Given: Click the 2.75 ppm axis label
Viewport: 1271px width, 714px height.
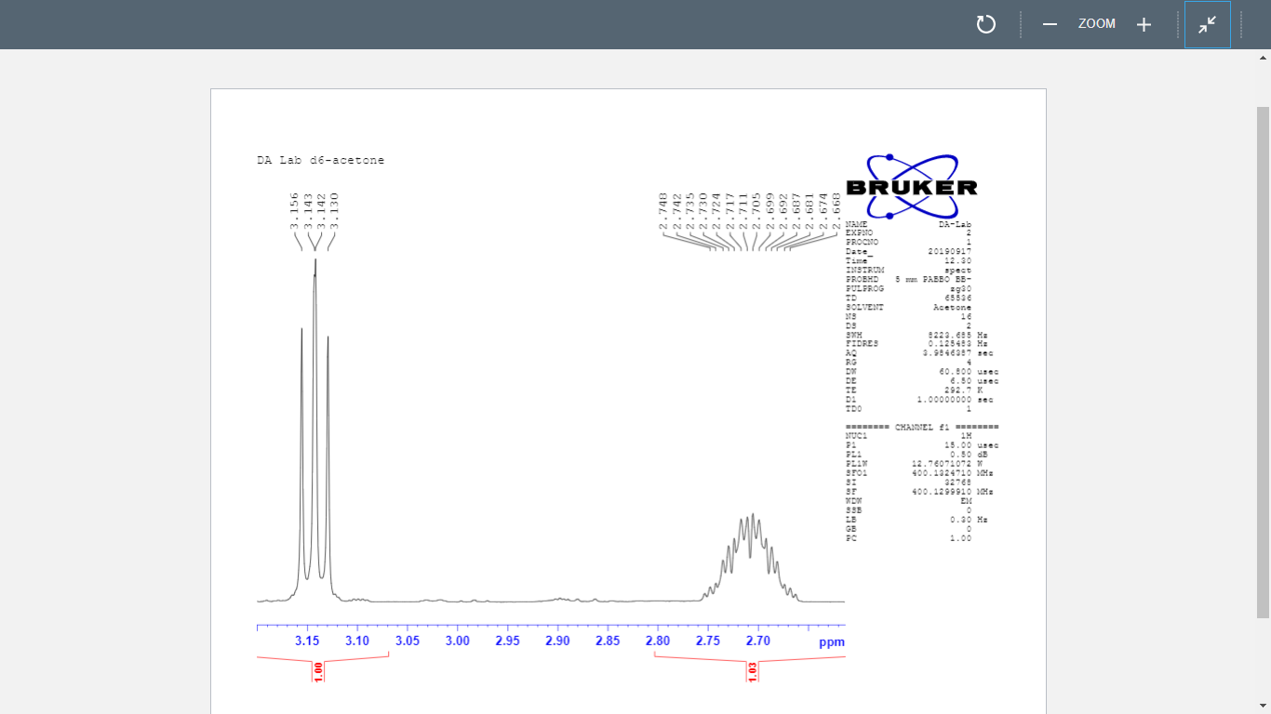Looking at the screenshot, I should tap(708, 641).
